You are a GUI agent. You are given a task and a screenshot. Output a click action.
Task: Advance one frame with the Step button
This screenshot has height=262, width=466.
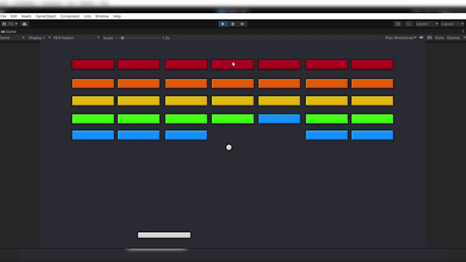point(243,24)
